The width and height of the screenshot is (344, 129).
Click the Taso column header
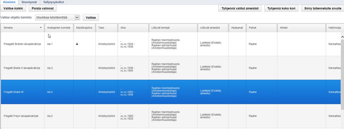click(106, 28)
